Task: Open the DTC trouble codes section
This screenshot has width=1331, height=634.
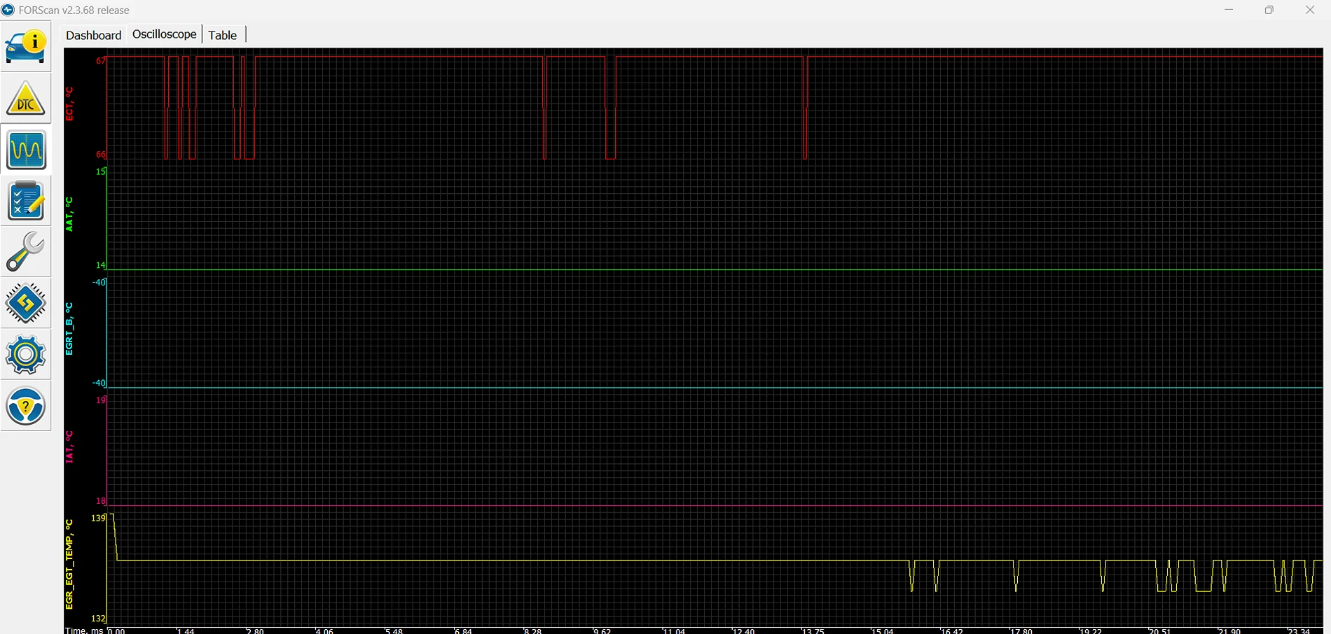Action: 26,99
